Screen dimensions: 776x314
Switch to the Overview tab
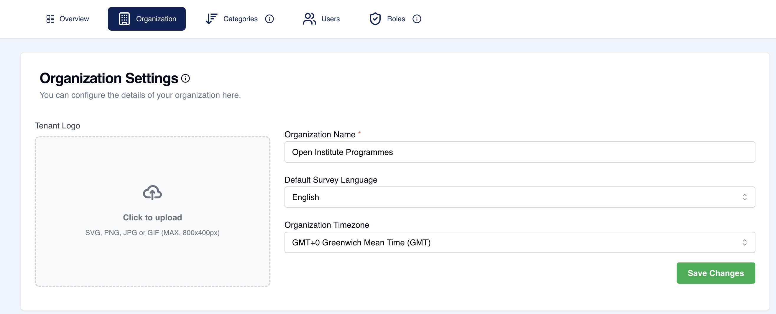click(x=68, y=19)
